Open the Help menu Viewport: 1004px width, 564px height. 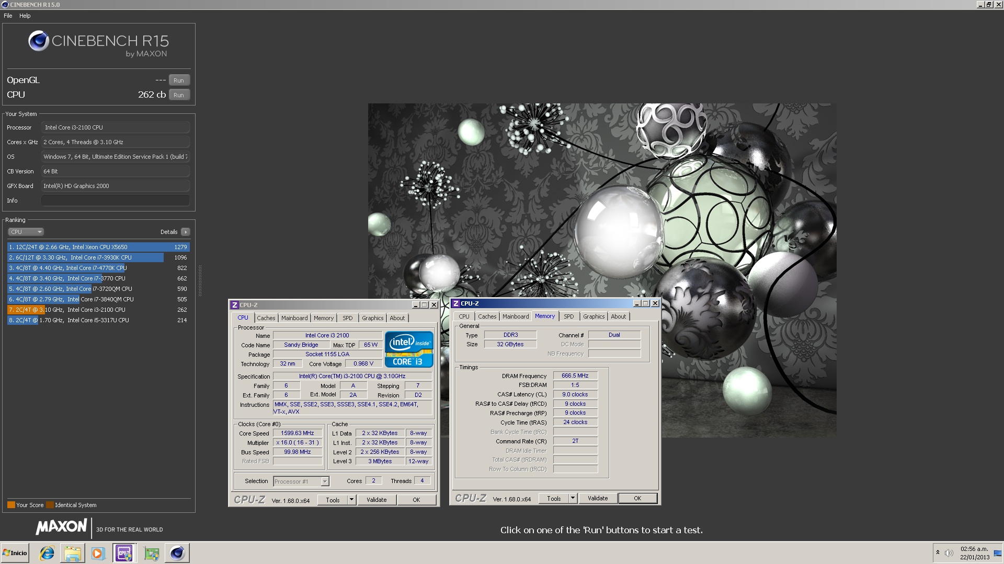point(25,16)
